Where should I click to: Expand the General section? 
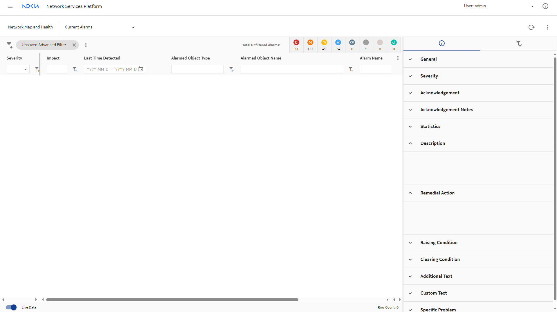click(x=410, y=59)
